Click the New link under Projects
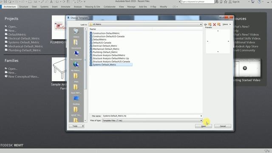 [x=12, y=31]
